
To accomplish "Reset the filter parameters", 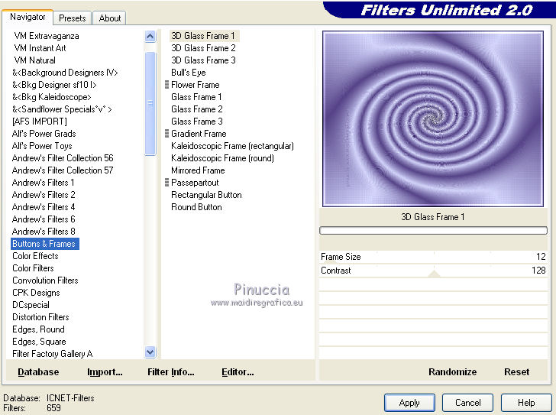I will 516,371.
